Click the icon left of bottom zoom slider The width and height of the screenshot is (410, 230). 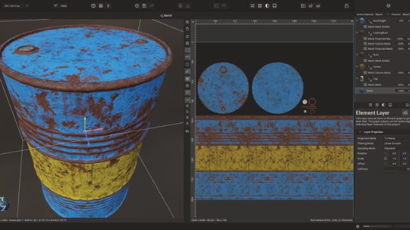coord(357,226)
